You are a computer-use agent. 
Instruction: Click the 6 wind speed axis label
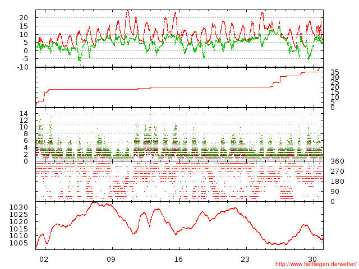coord(26,141)
